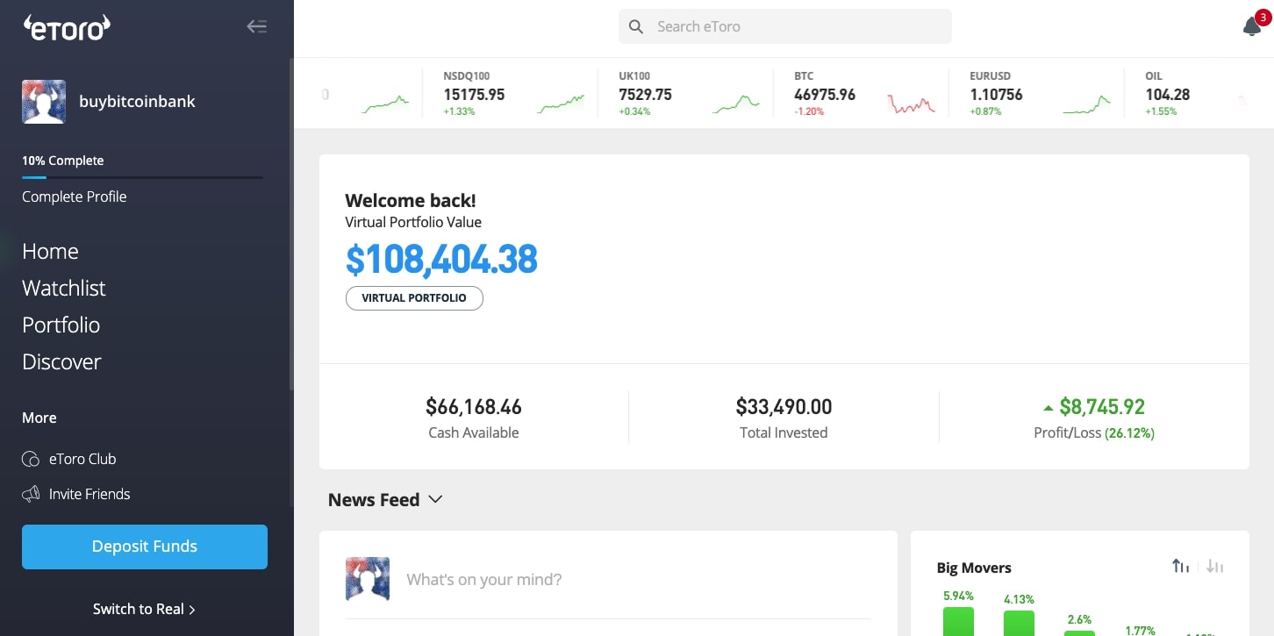Switch to Real account
The height and width of the screenshot is (636, 1274).
point(144,609)
